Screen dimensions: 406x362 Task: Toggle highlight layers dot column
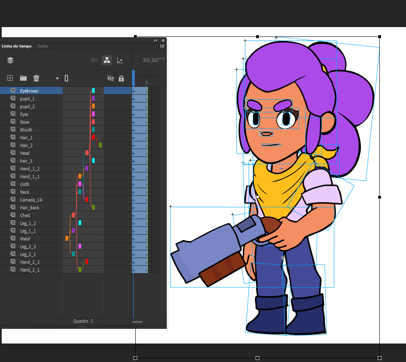pyautogui.click(x=57, y=78)
